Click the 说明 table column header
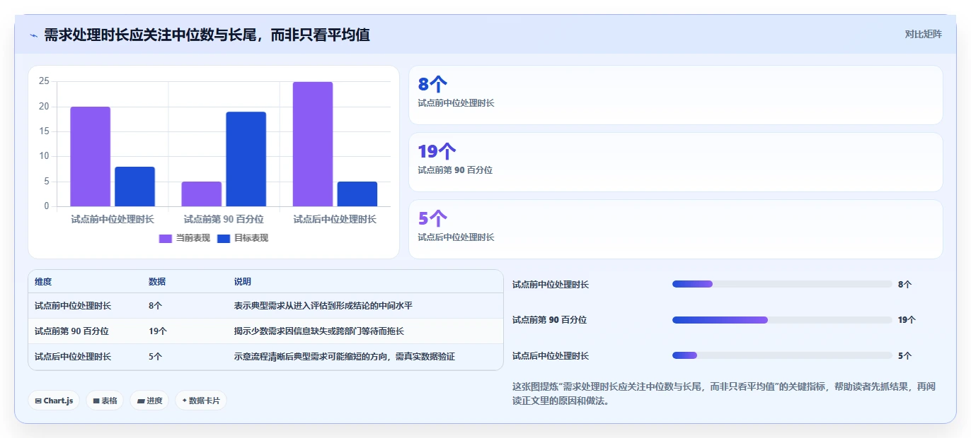This screenshot has width=971, height=438. pyautogui.click(x=243, y=282)
